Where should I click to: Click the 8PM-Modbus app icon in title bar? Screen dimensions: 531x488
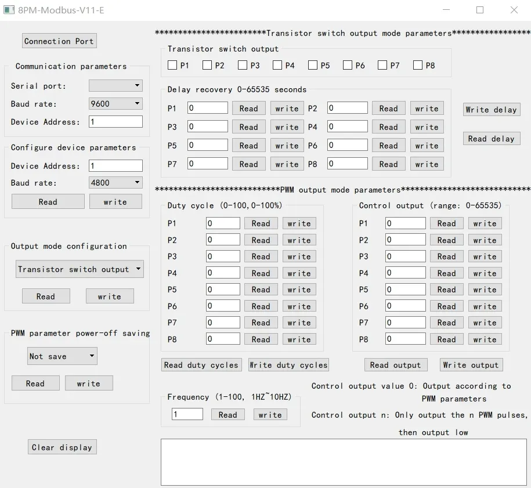pos(9,10)
